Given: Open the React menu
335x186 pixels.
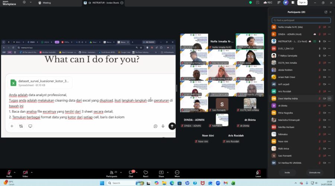Looking at the screenshot, I should 146,174.
